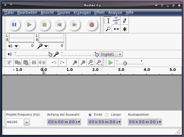Click the Zoom In magnifier icon
The image size is (184, 137).
click(x=75, y=62)
